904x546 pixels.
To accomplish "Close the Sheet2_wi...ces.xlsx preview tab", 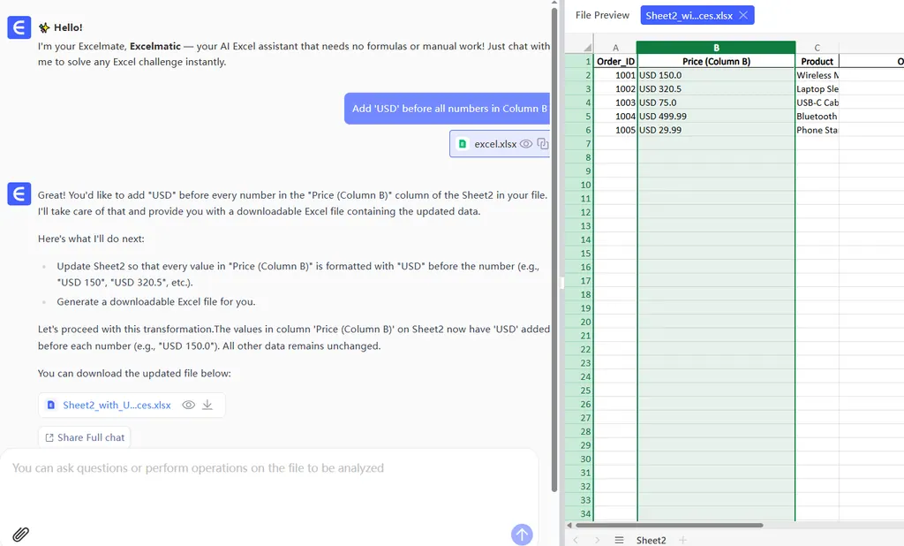I will 743,15.
